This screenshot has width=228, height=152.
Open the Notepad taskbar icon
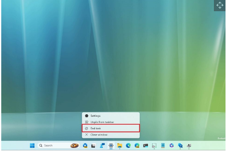[163, 145]
